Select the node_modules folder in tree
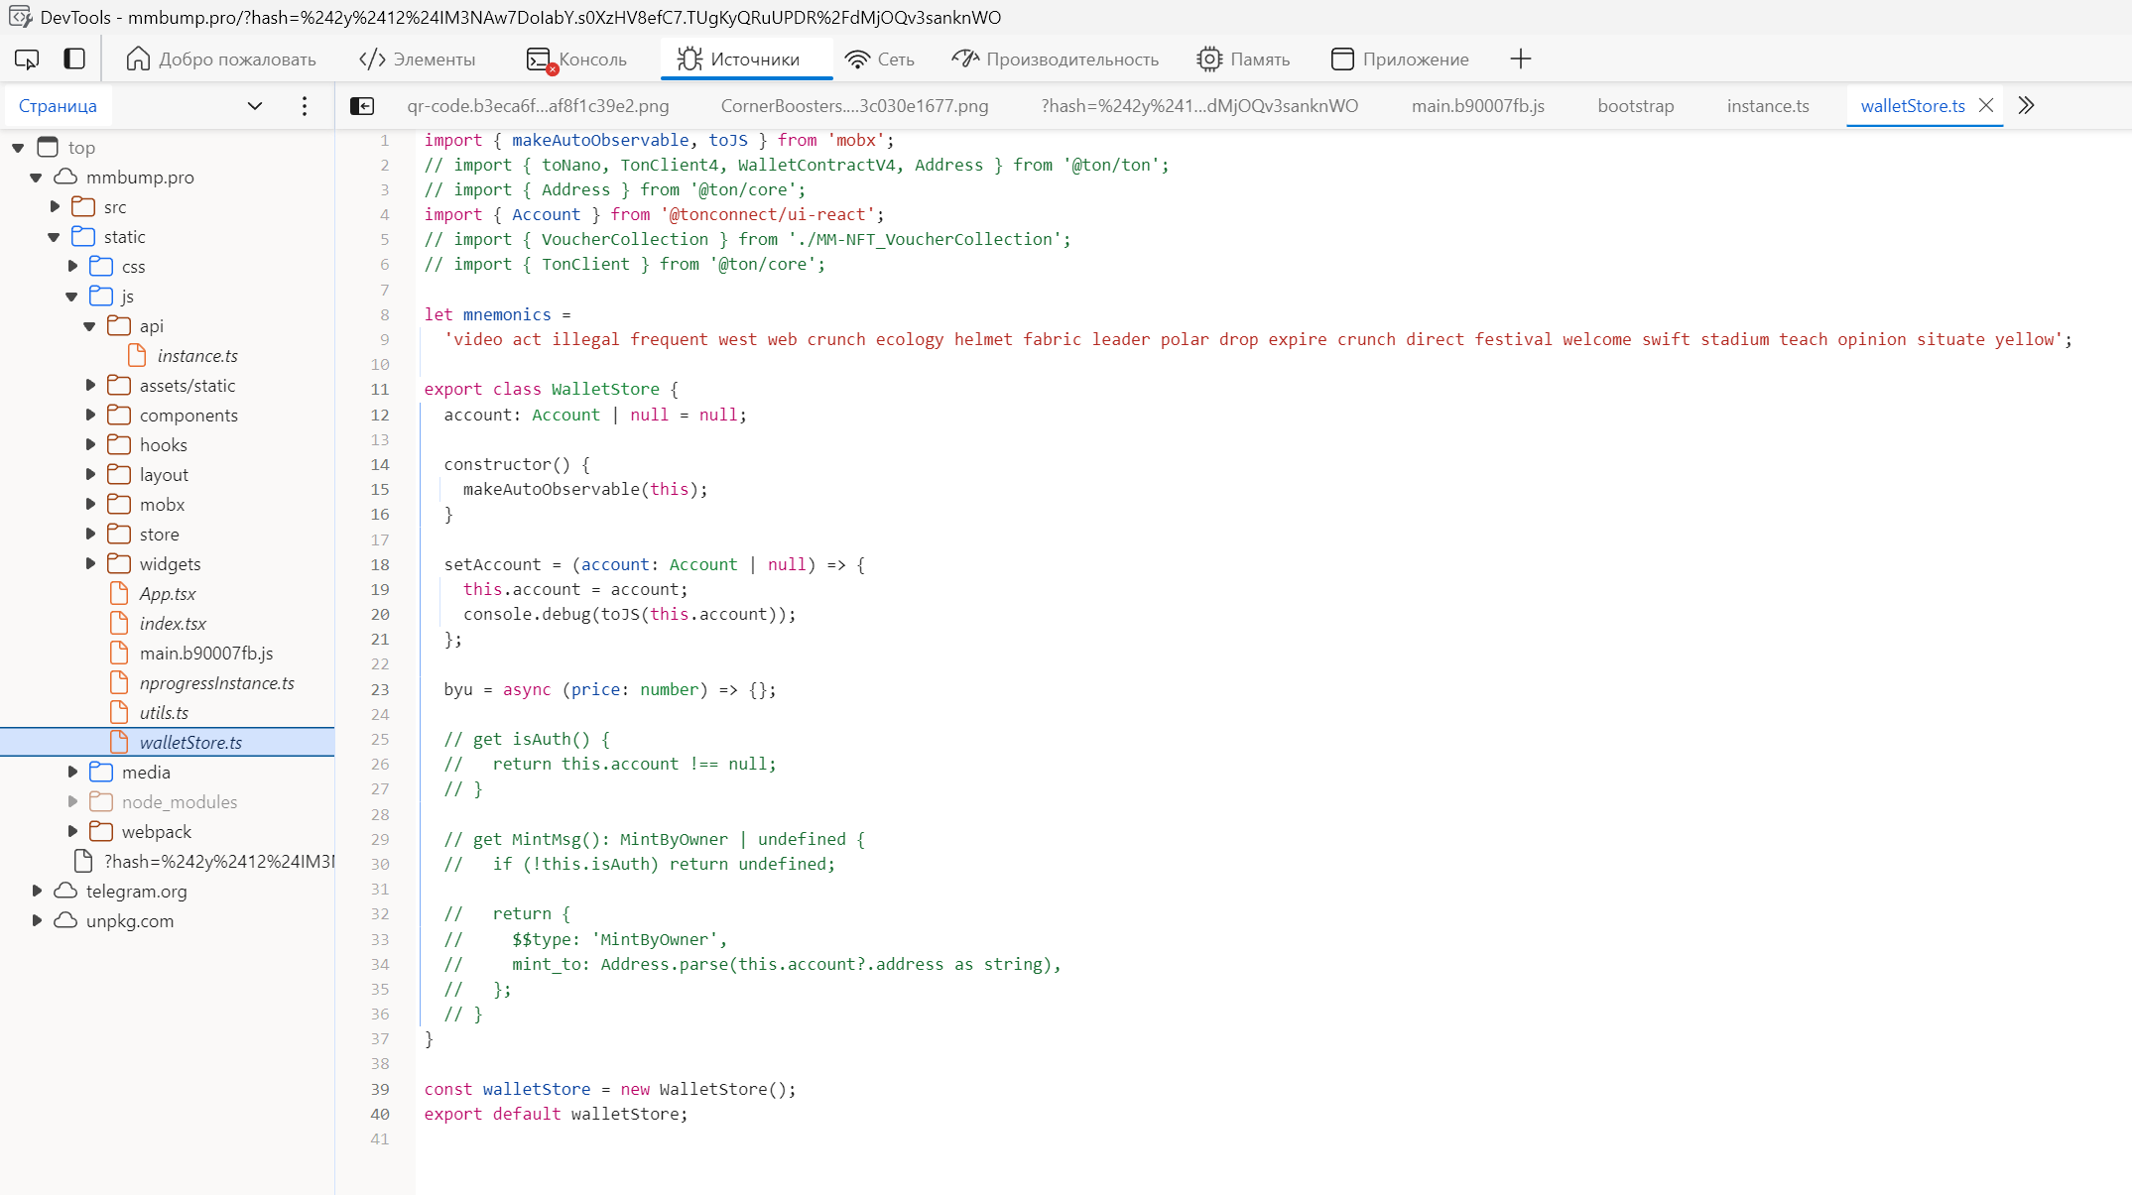Viewport: 2132px width, 1195px height. [180, 802]
